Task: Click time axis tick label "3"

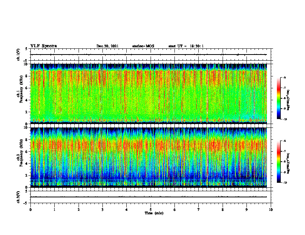Action: click(x=102, y=210)
